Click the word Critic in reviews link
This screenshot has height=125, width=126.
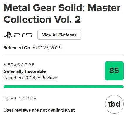pyautogui.click(x=35, y=78)
